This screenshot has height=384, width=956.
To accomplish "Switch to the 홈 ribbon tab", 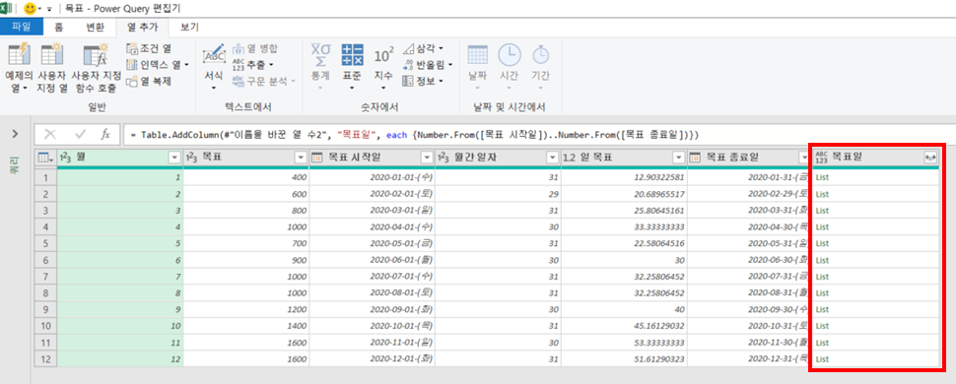I will 58,27.
